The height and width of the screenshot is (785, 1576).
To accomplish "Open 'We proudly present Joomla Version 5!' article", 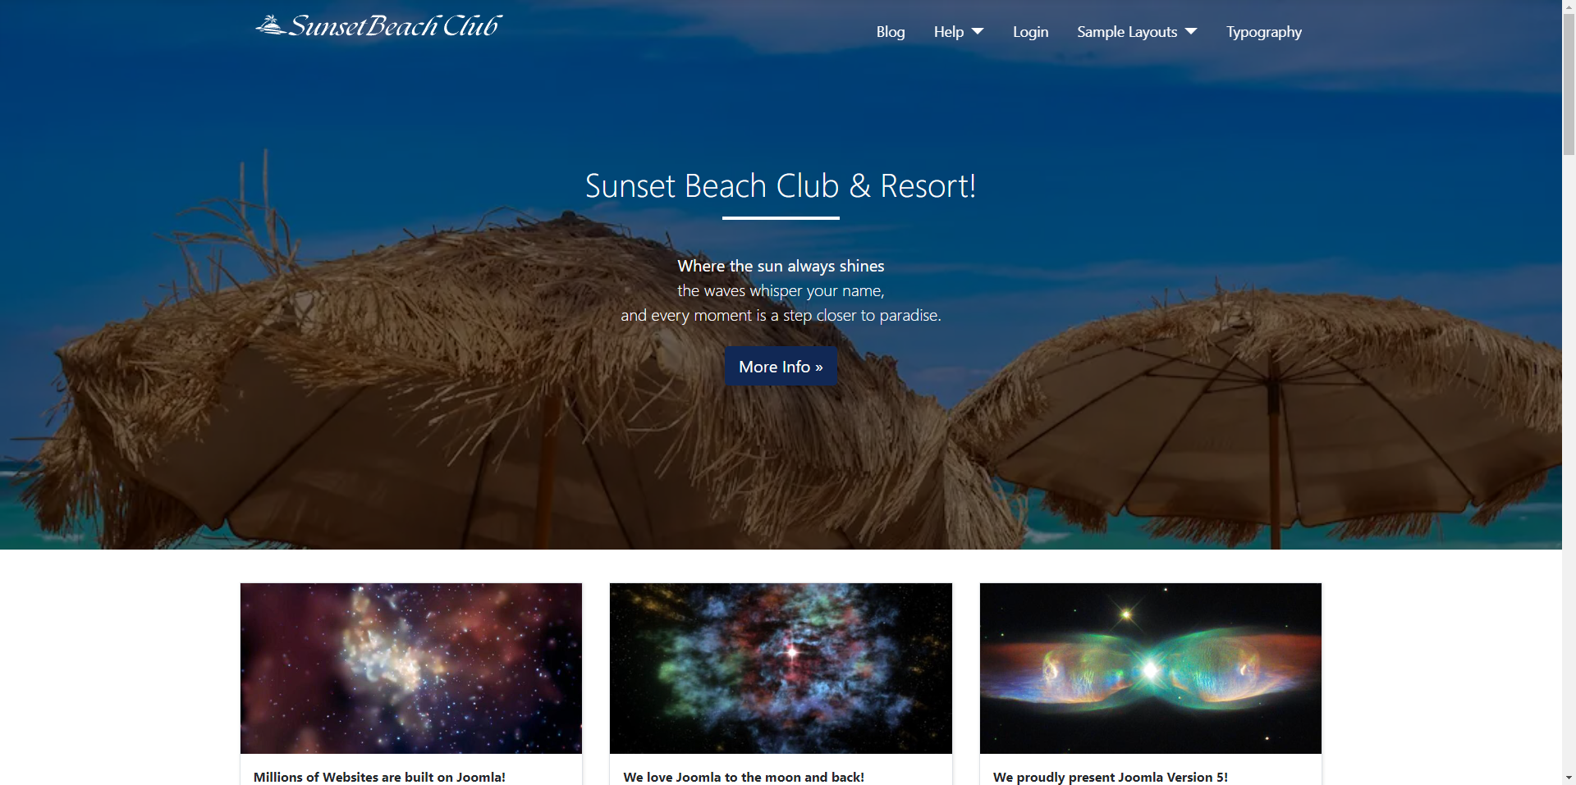I will pyautogui.click(x=1111, y=777).
